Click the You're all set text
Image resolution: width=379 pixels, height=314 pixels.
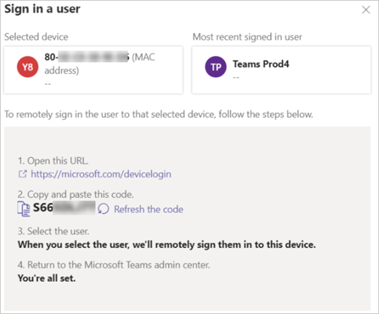tap(47, 278)
